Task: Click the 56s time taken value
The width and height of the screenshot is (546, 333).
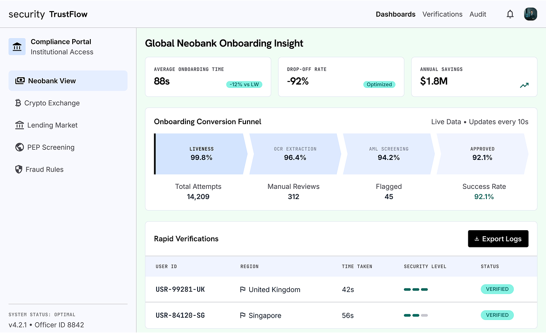Action: click(348, 315)
